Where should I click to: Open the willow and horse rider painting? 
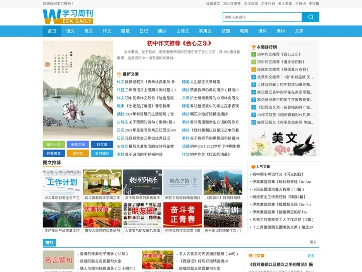click(x=78, y=90)
